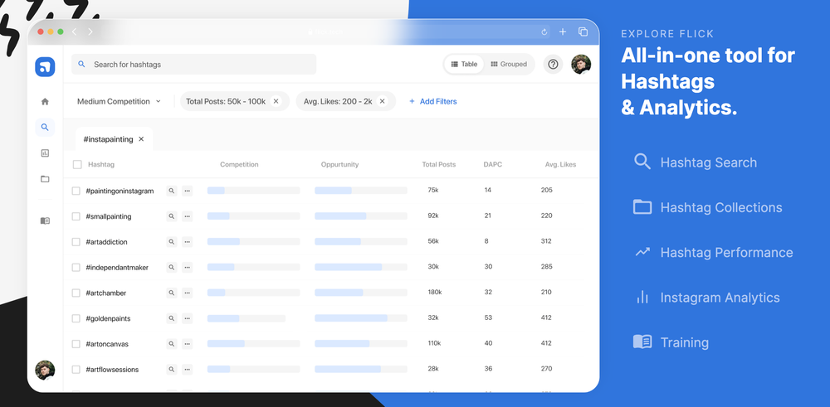
Task: Switch to Table view
Action: 464,65
